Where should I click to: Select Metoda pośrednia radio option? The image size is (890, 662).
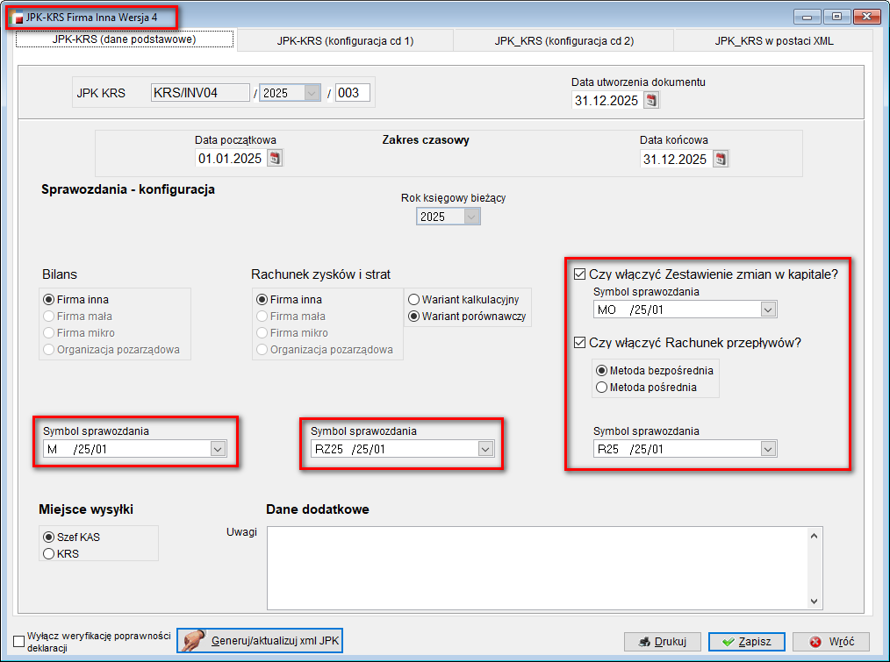(x=601, y=387)
